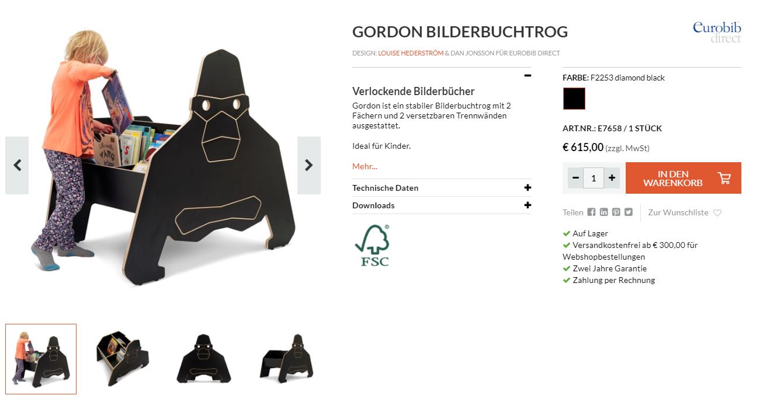Click the FSC certification logo
The width and height of the screenshot is (770, 409).
[372, 246]
